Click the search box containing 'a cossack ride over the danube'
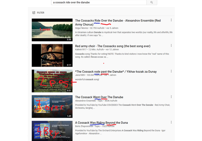The image size is (202, 141). 99,2
